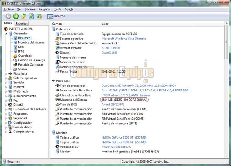
Task: Open the DirectX 10.0 link
Action: [x=109, y=53]
